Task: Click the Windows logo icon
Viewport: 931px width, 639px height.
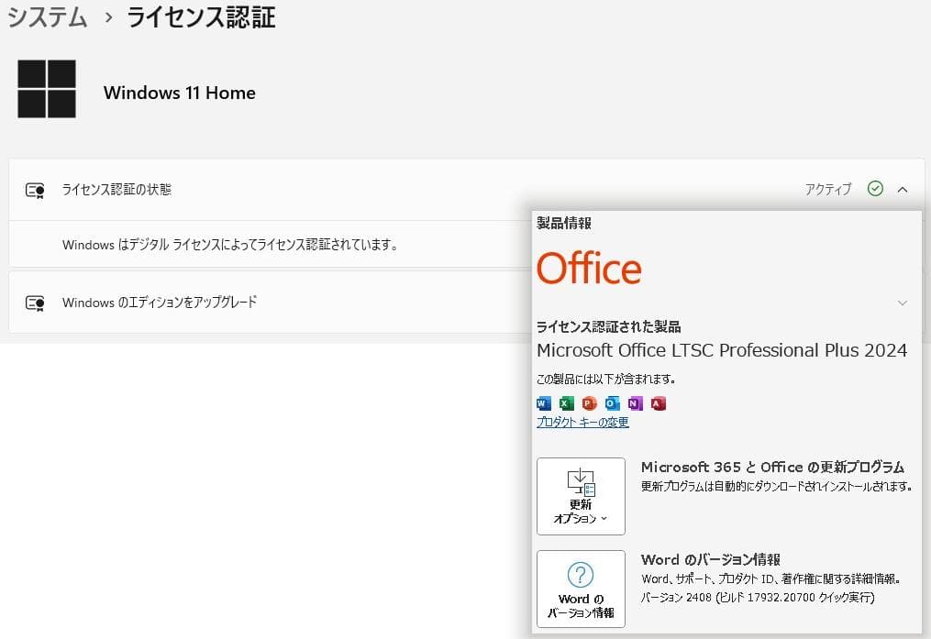Action: [x=47, y=89]
